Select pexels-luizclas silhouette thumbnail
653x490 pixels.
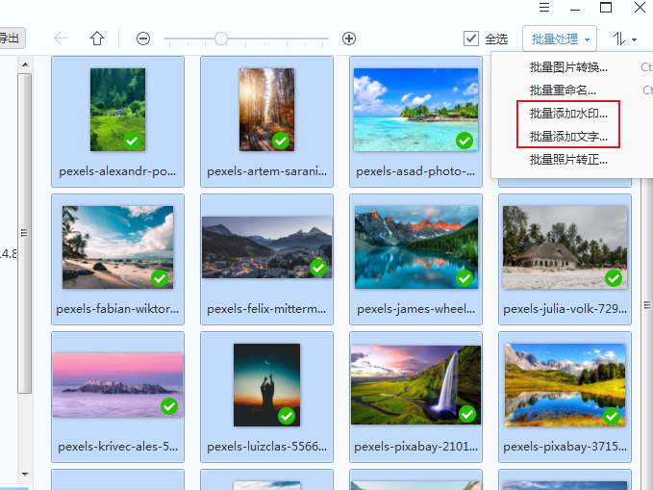267,385
